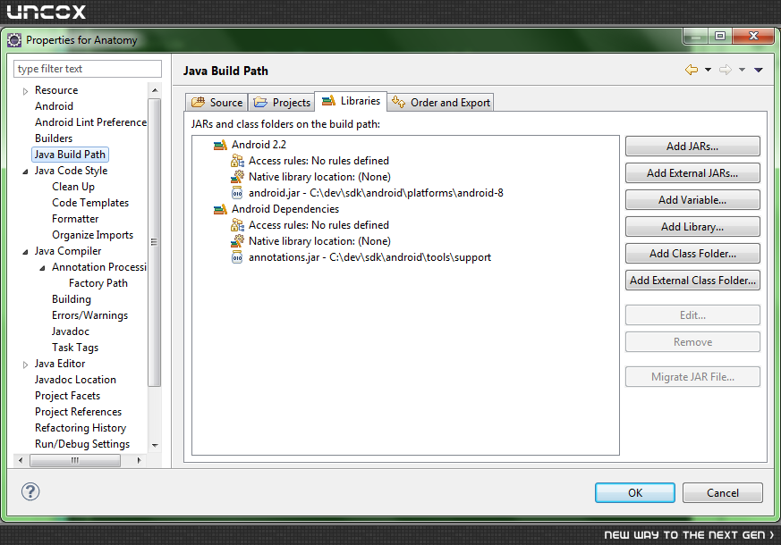
Task: Select Factory Path tree item
Action: 98,283
